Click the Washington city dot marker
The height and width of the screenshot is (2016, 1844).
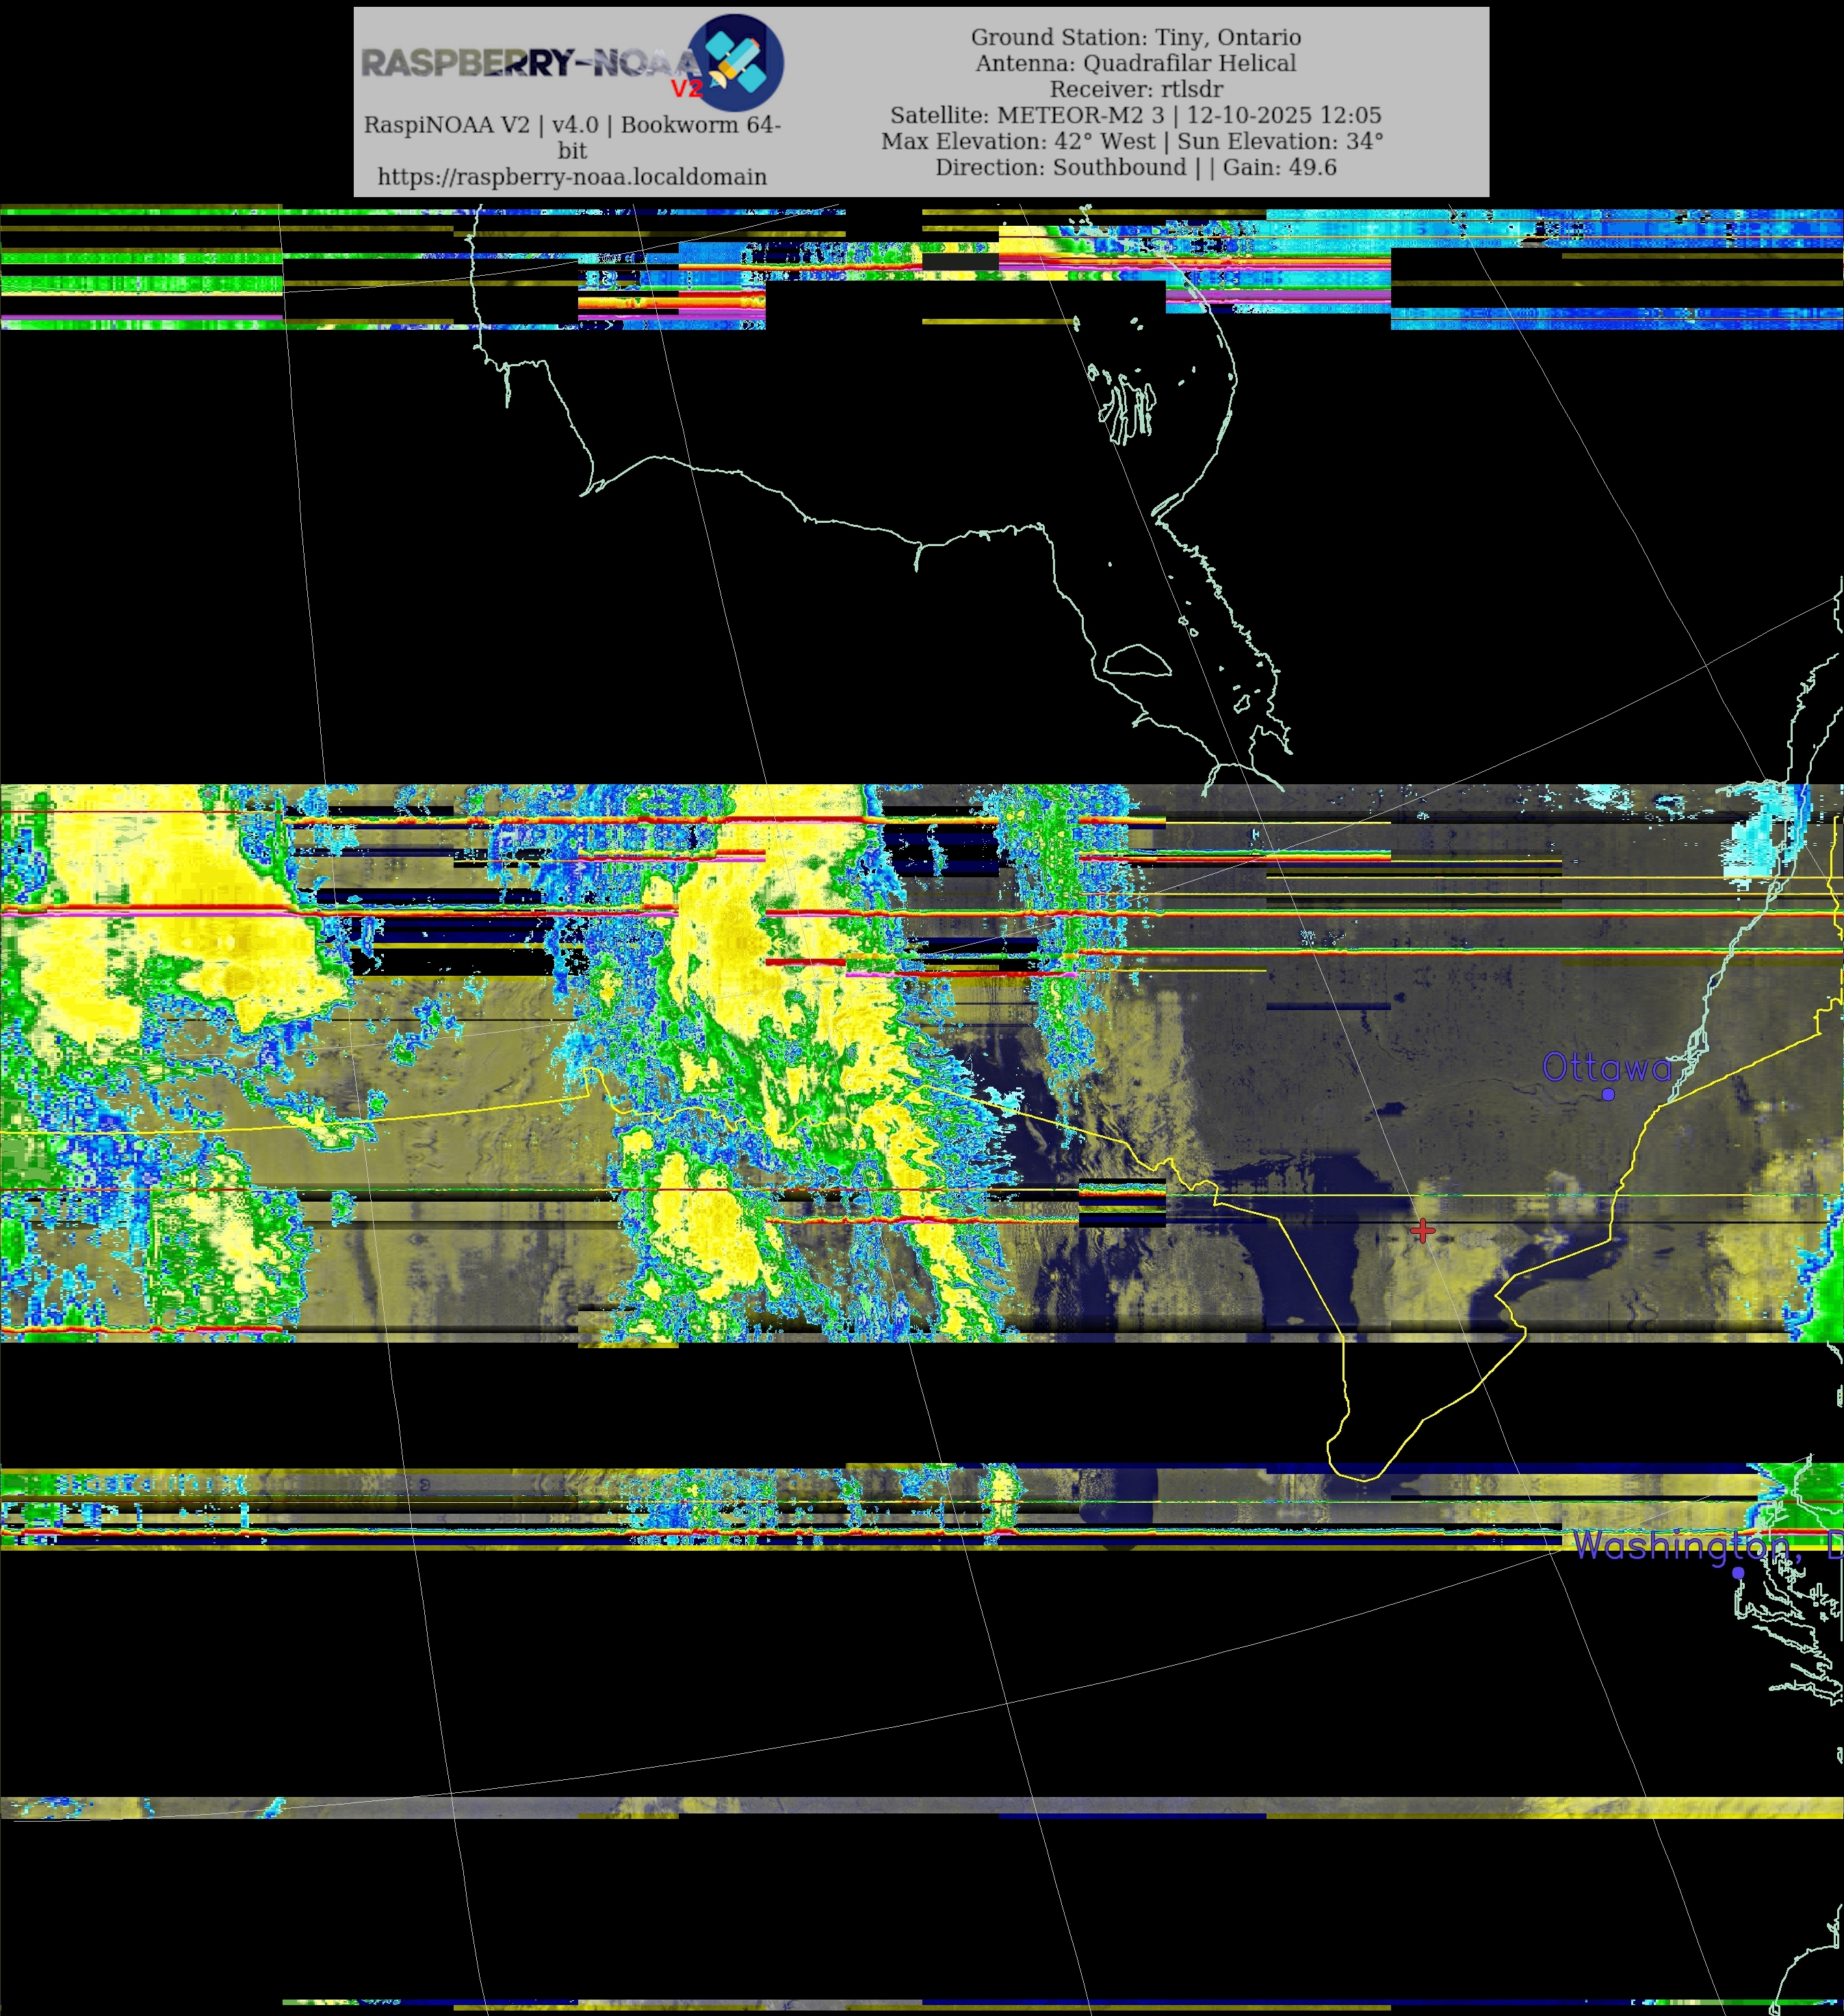pos(1738,1573)
